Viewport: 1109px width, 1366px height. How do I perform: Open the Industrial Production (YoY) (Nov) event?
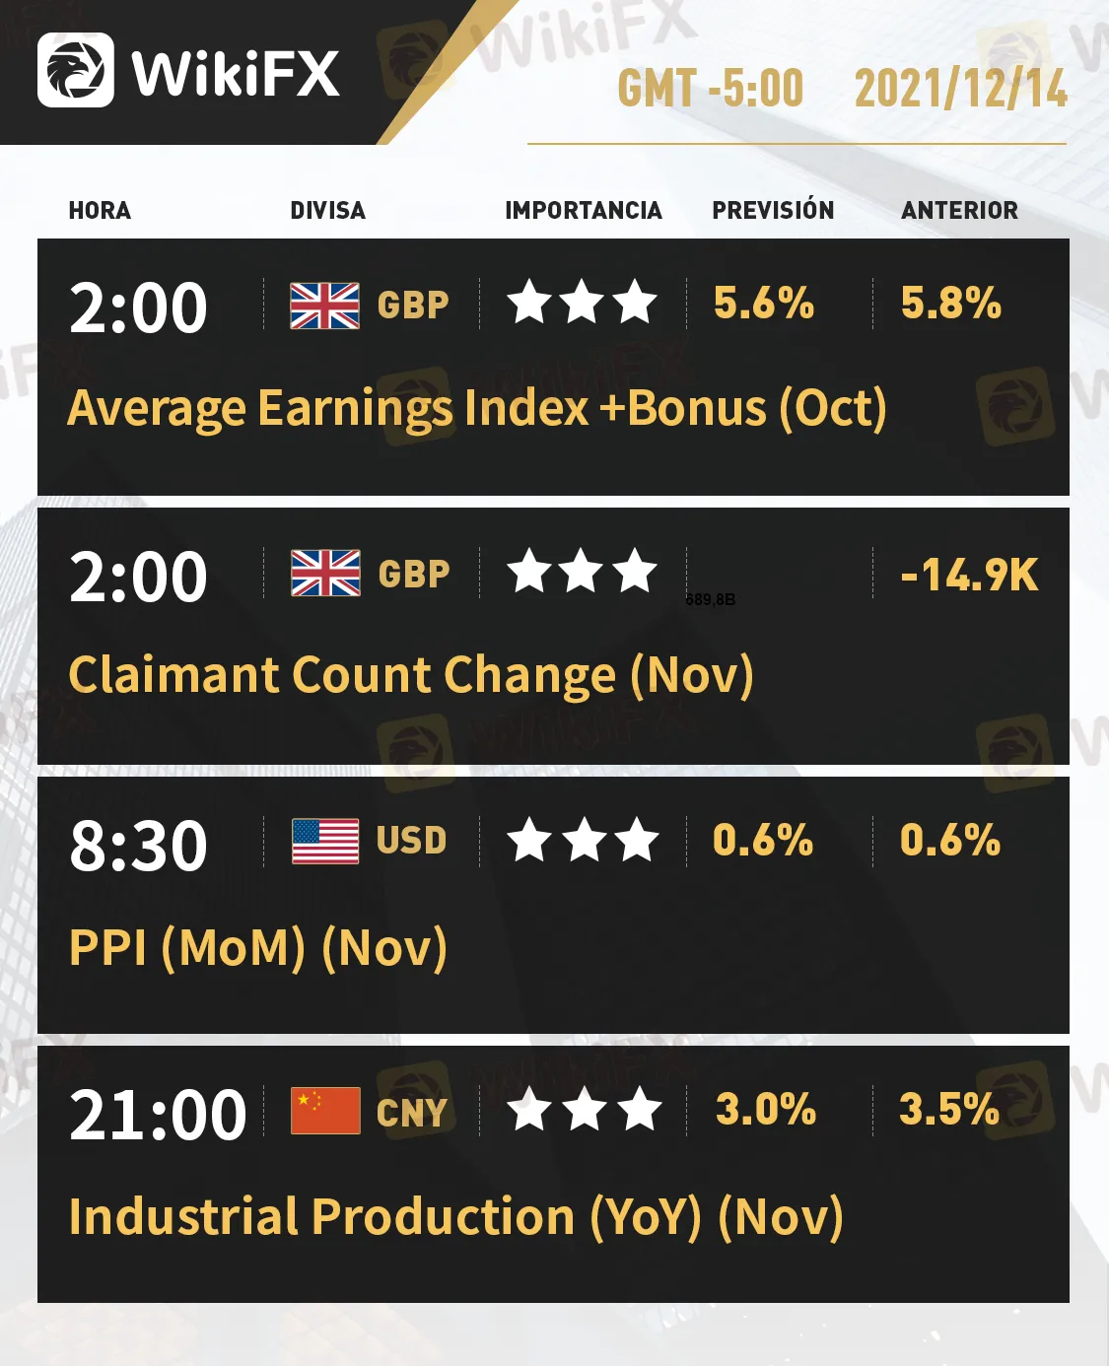(x=455, y=1217)
